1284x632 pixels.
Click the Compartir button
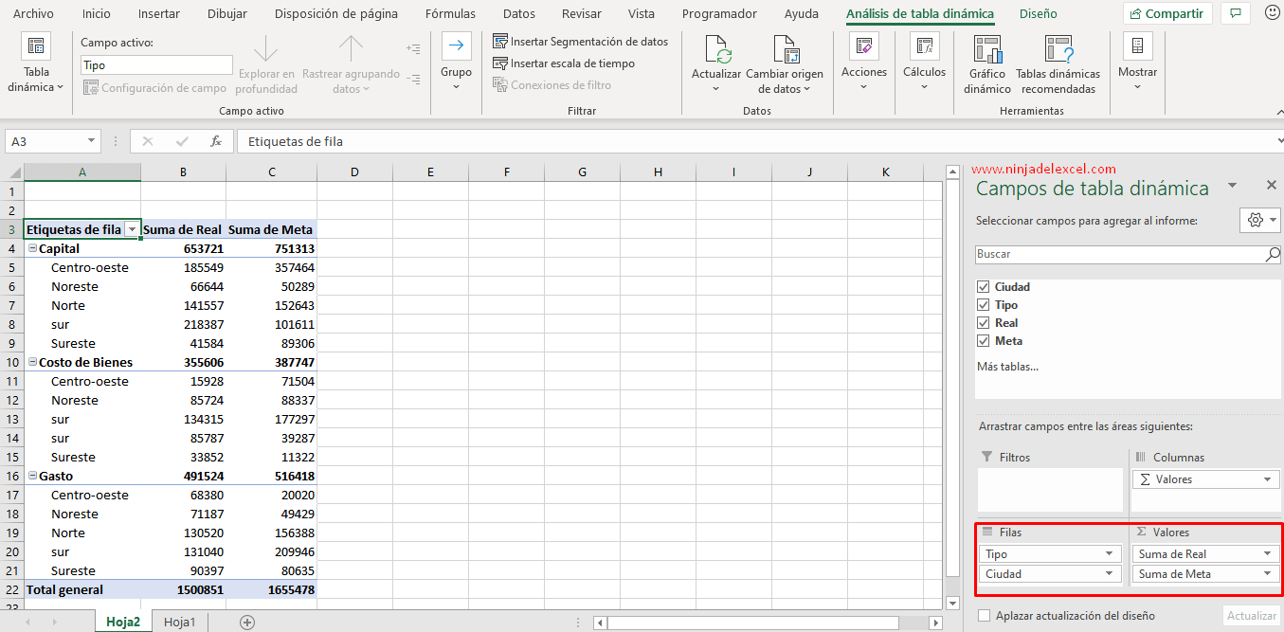[x=1166, y=14]
